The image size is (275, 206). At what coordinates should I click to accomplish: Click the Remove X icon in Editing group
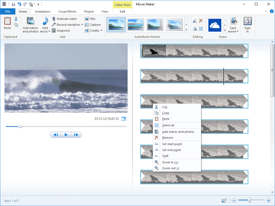201,21
